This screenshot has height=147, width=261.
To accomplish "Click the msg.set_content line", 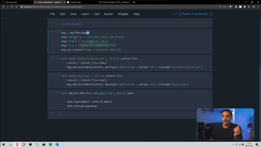I will [x=91, y=50].
